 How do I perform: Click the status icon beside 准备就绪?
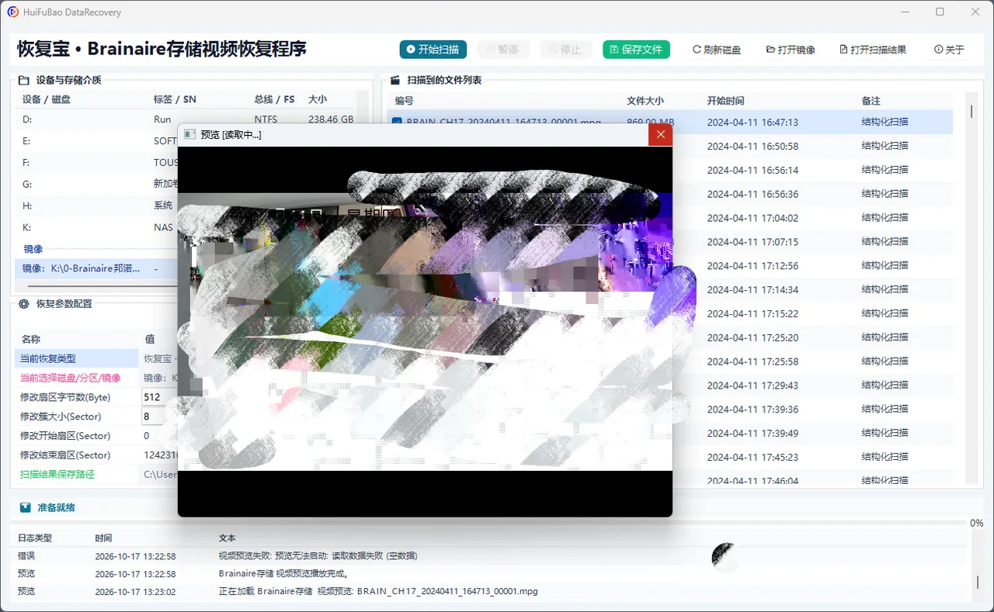coord(25,507)
